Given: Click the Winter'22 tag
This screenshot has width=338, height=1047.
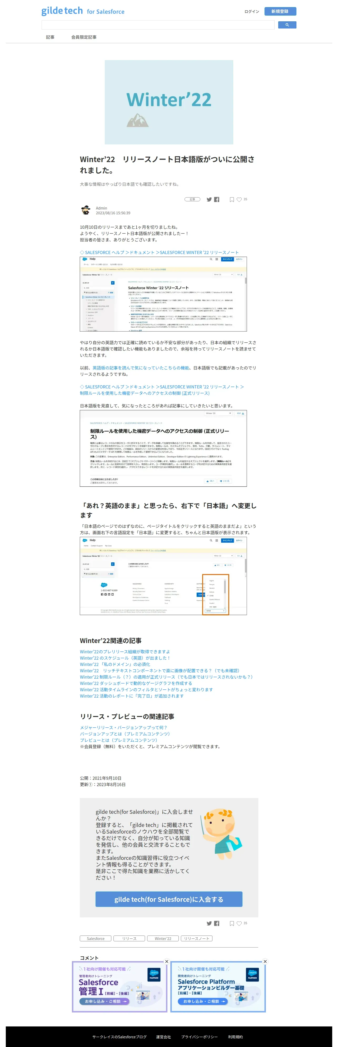Looking at the screenshot, I should coord(163,938).
